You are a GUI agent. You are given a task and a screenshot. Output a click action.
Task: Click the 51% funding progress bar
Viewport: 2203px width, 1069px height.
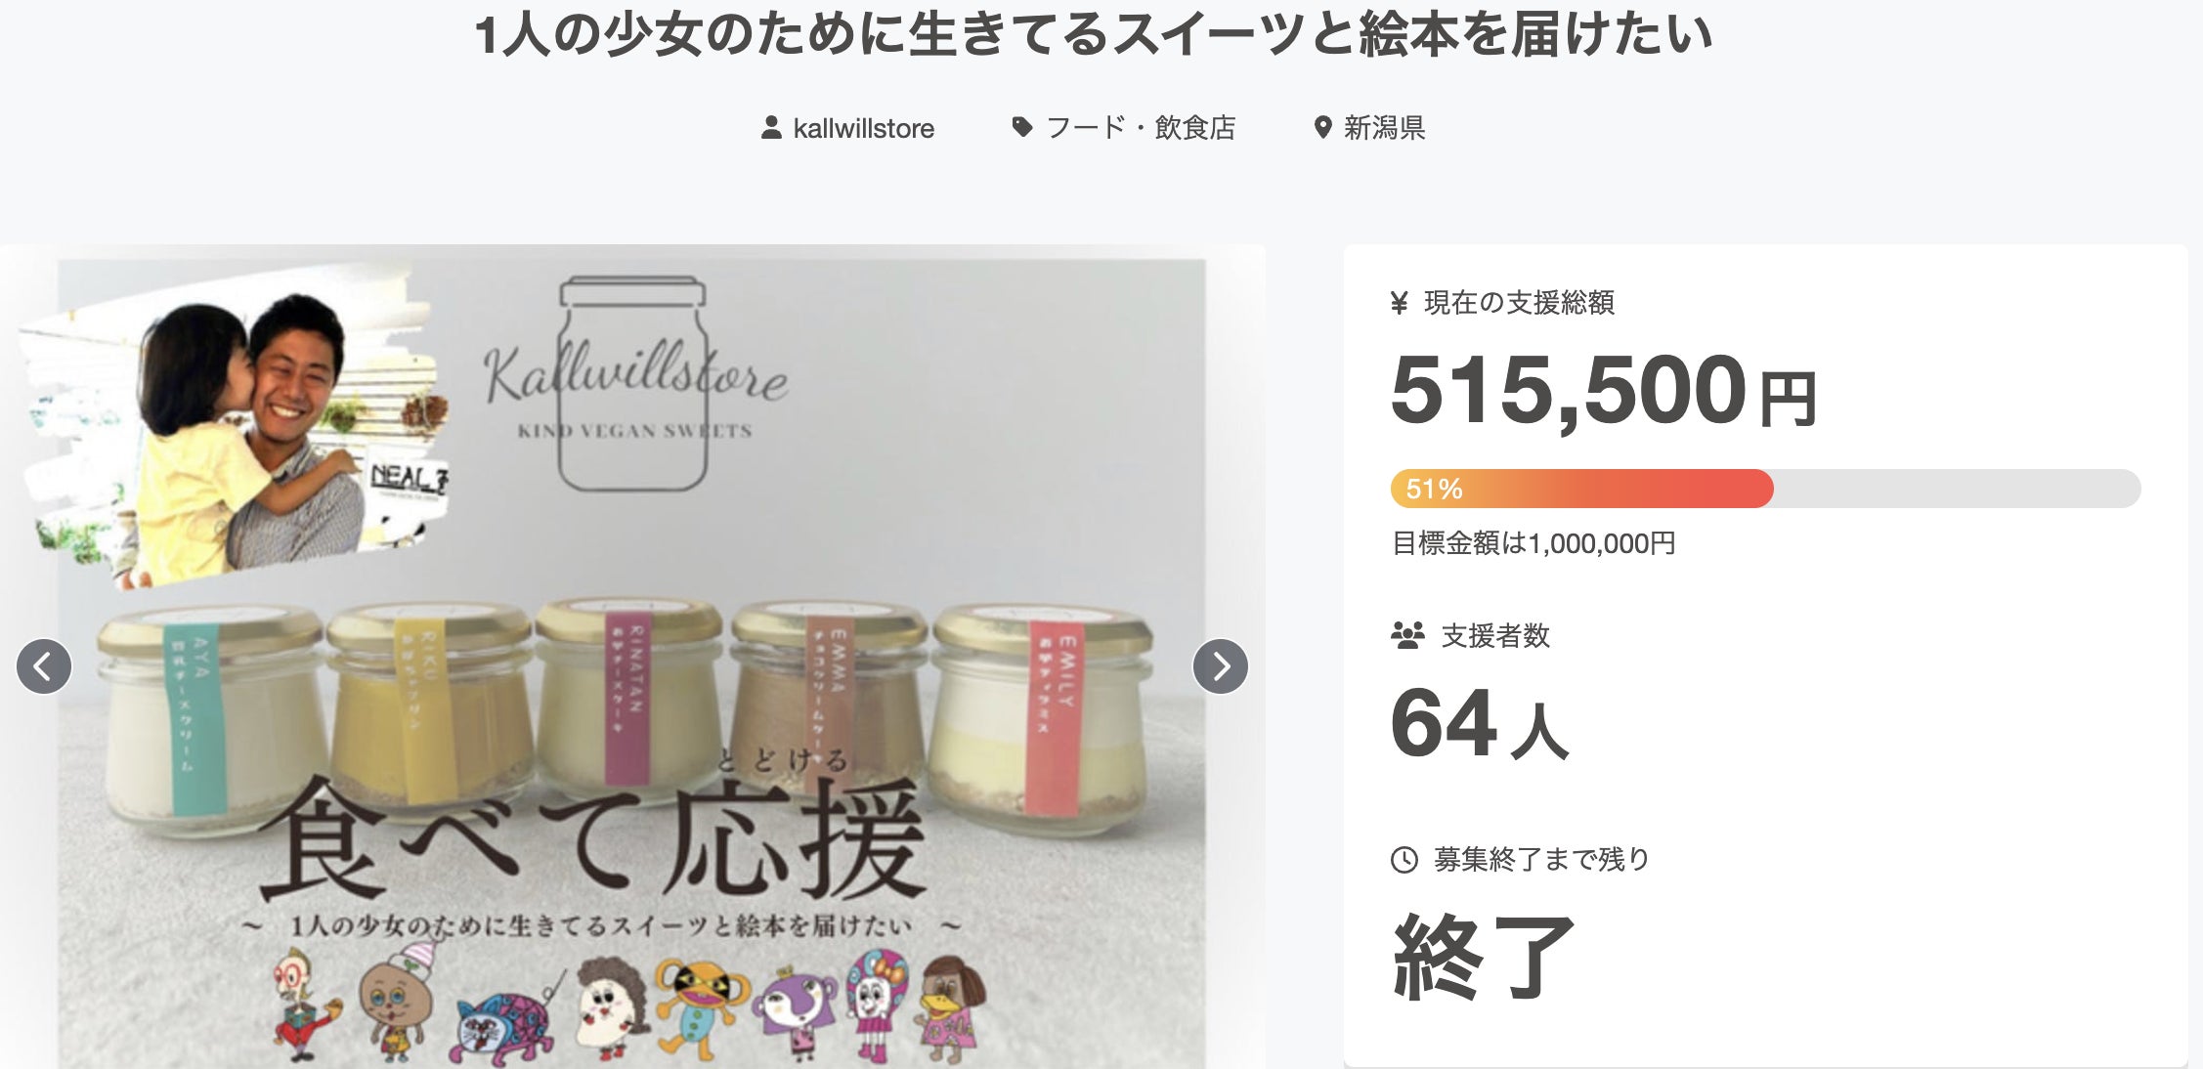click(1765, 489)
